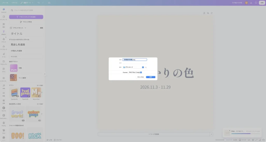Select the 字幕 subtitles thumbnail
This screenshot has height=142, width=266.
[14, 68]
